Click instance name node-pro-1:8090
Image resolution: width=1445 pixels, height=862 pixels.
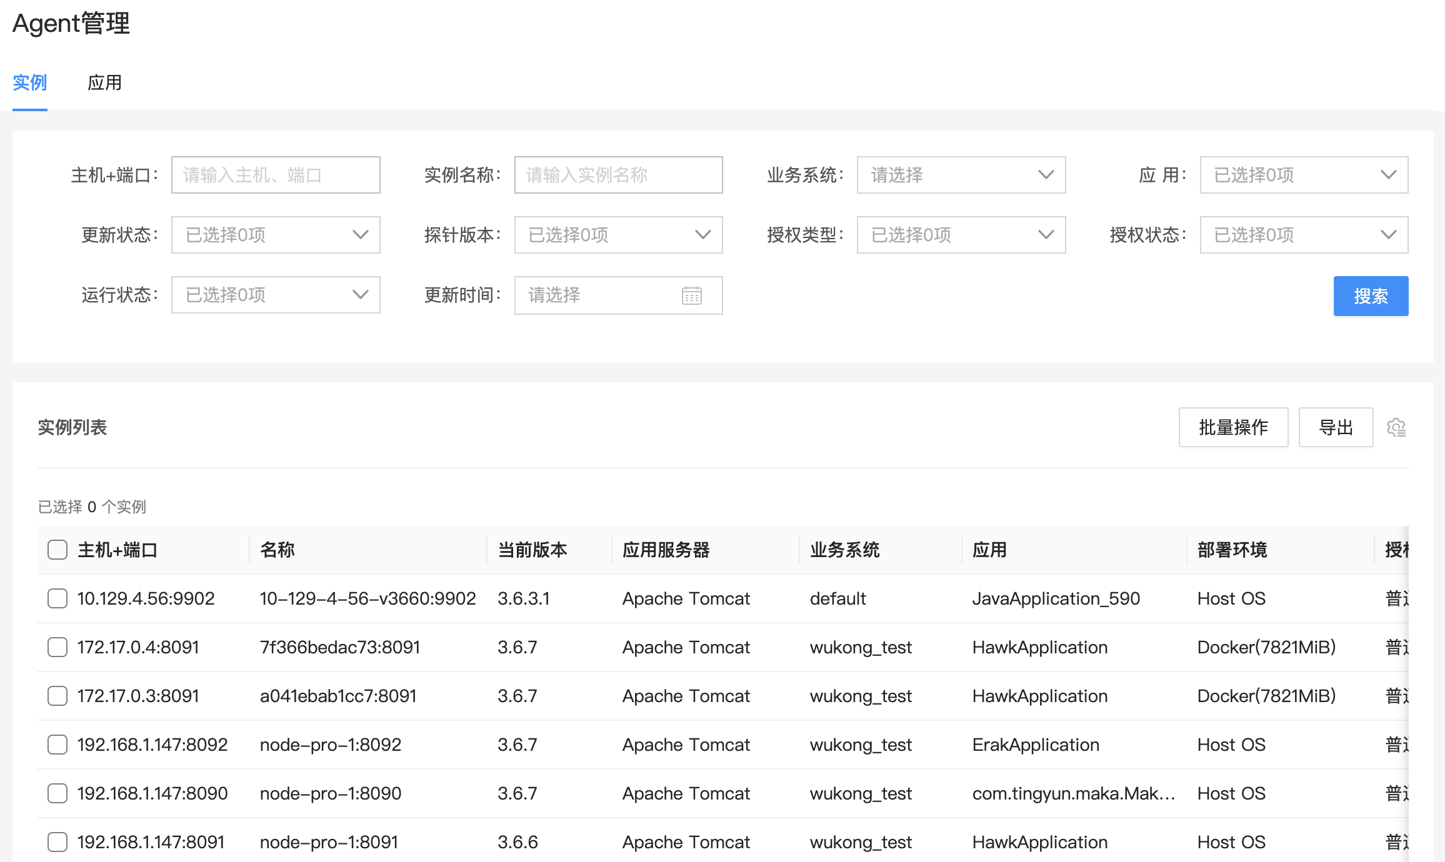tap(331, 793)
